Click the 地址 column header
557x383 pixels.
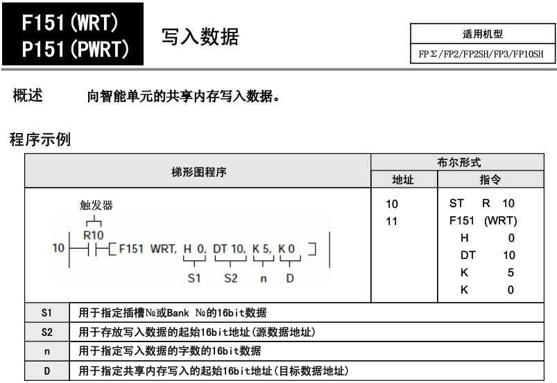pos(403,180)
